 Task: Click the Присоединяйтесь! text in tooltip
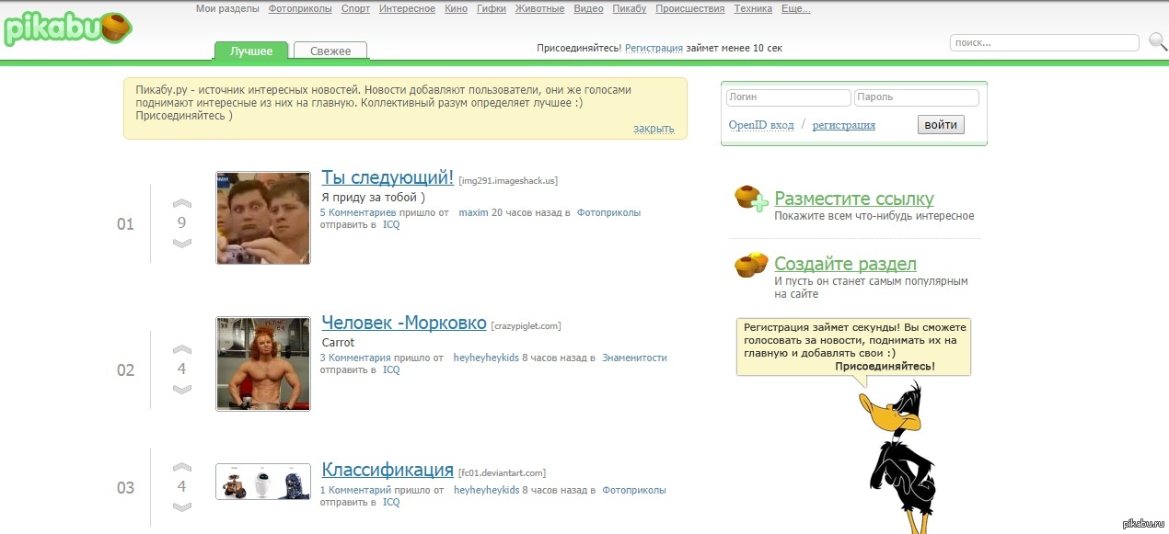(885, 366)
